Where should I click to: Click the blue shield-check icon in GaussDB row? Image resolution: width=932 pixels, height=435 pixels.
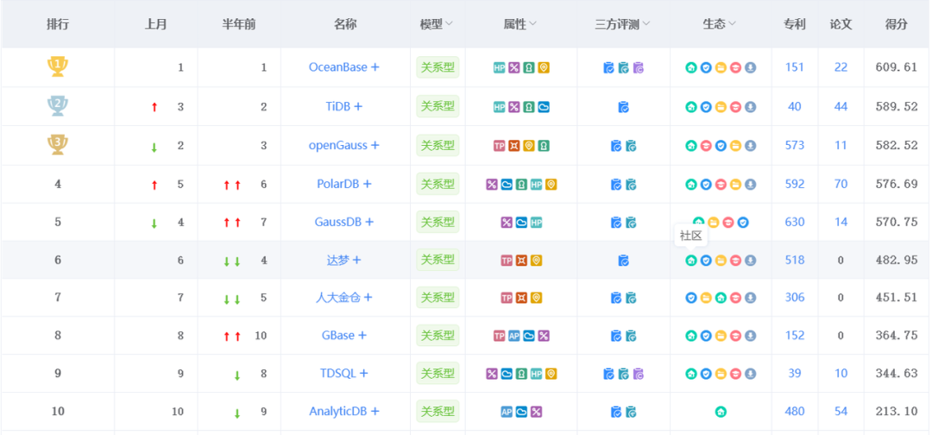[743, 223]
